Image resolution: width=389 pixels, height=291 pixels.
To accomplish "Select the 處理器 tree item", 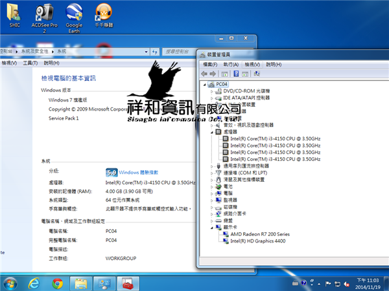I will 230,132.
